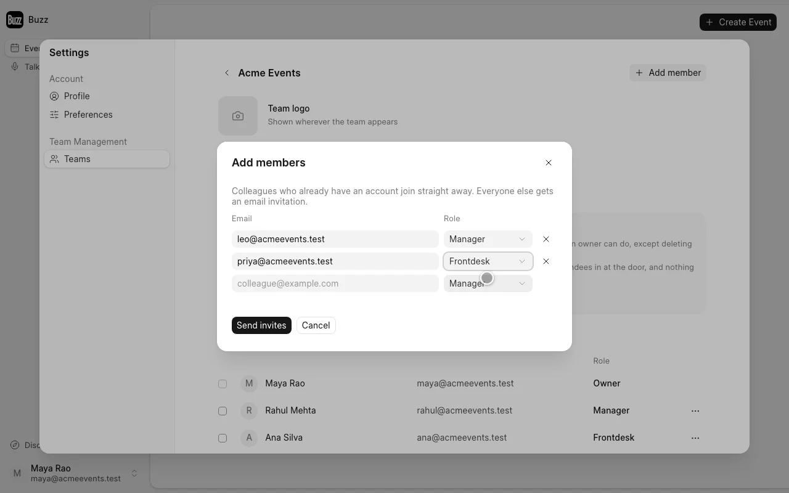Open role dropdown for leo@acmeevents.test

[488, 239]
